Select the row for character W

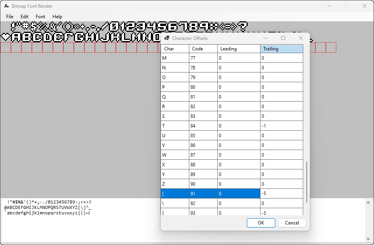point(232,155)
